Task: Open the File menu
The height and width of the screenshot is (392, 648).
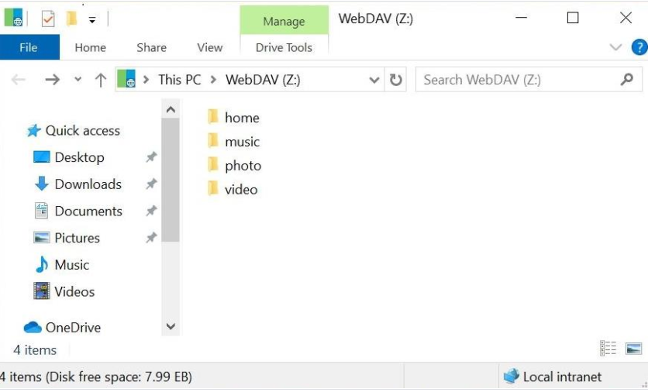Action: [29, 47]
